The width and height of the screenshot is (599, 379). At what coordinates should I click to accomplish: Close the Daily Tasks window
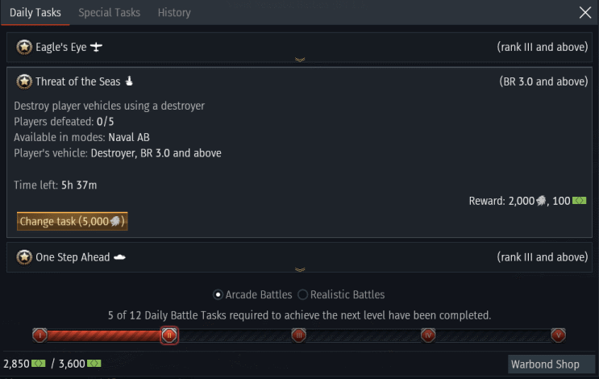click(x=585, y=12)
